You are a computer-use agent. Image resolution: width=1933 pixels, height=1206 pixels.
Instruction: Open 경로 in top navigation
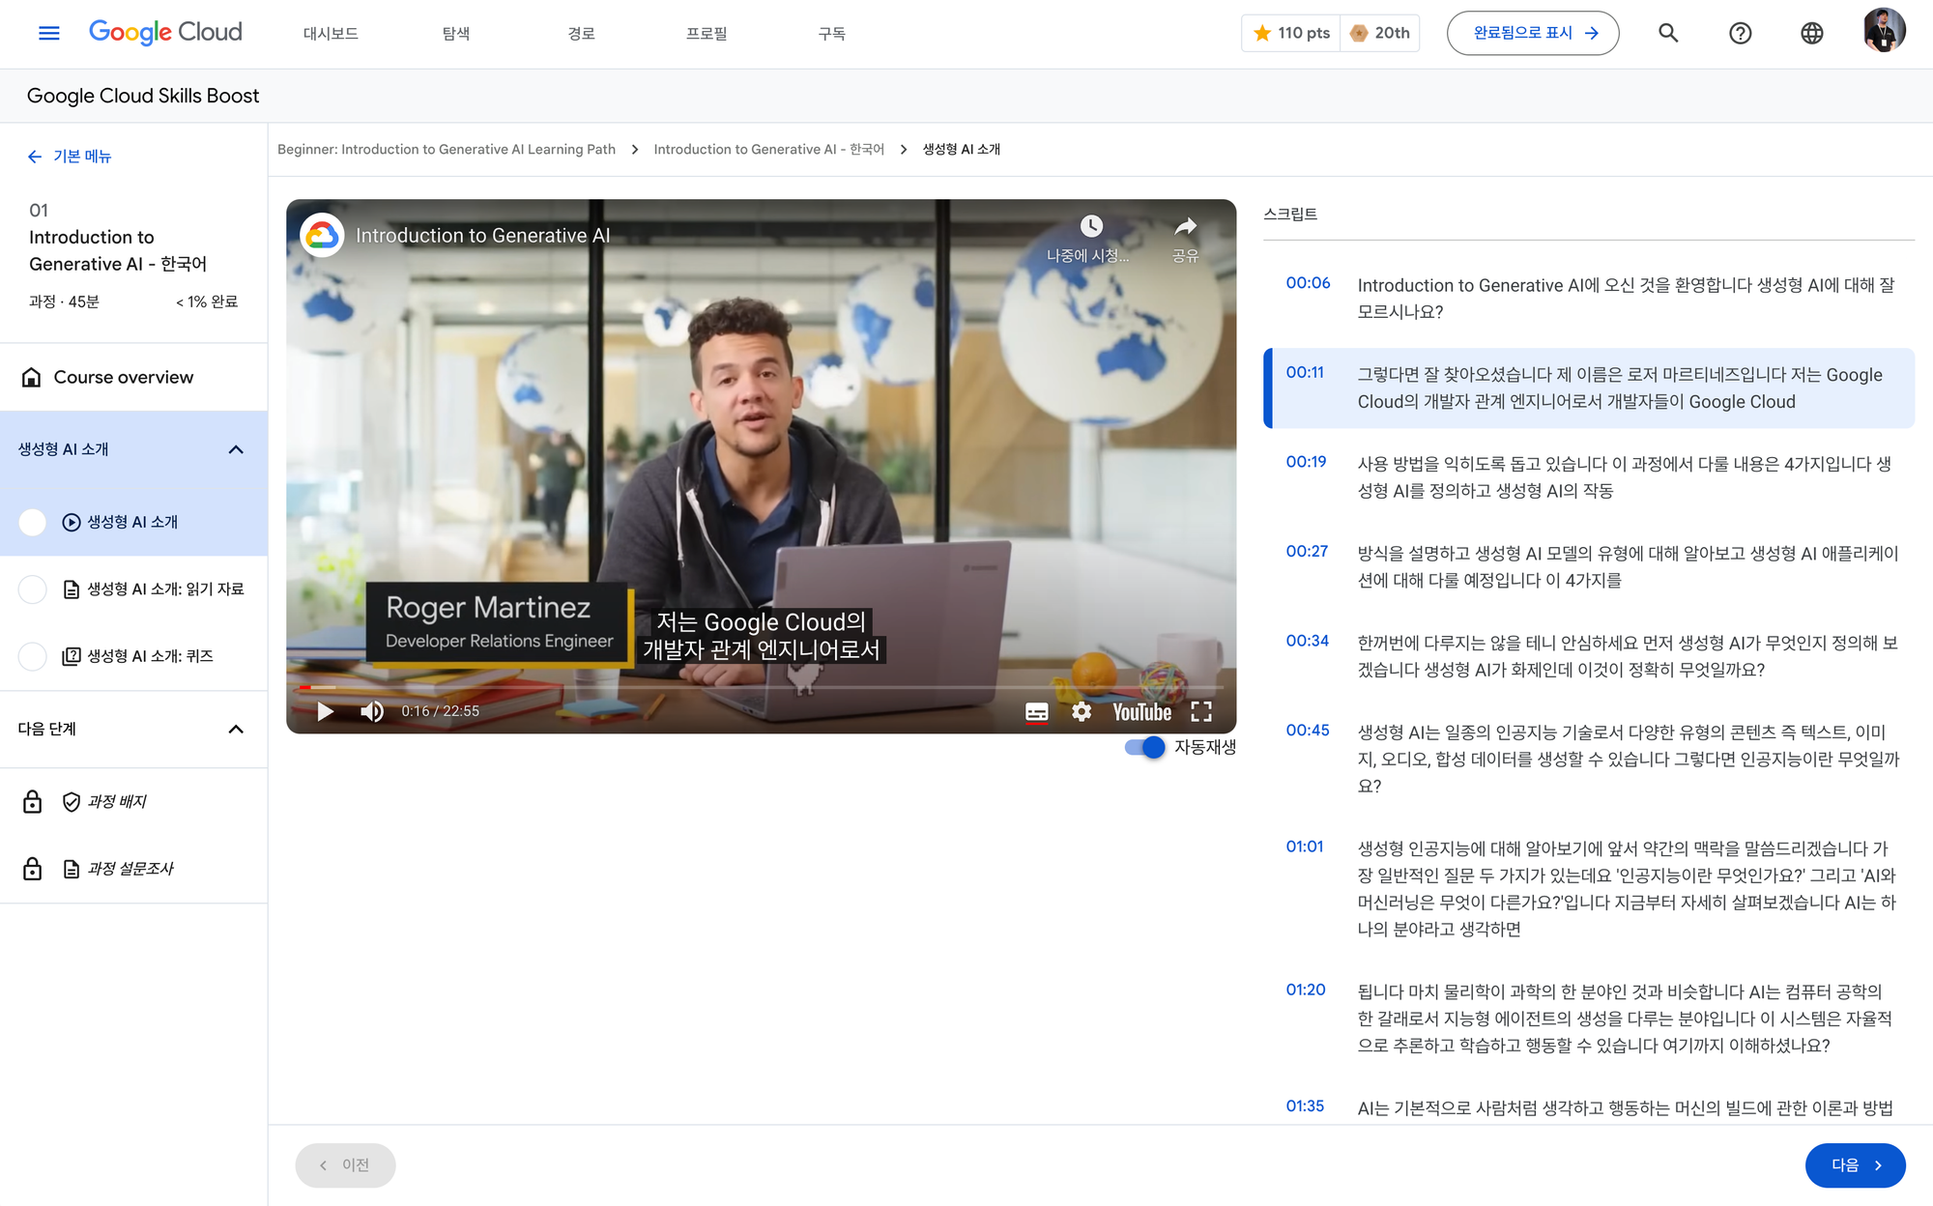[581, 33]
